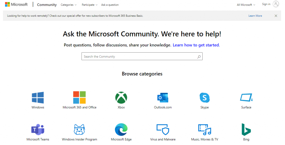Click the Sign in avatar icon
The height and width of the screenshot is (145, 285).
click(276, 4)
